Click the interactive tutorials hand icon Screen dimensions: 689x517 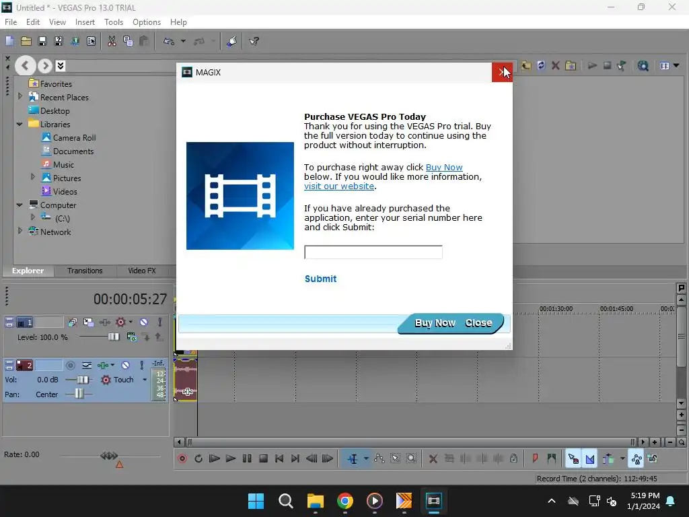(x=231, y=41)
